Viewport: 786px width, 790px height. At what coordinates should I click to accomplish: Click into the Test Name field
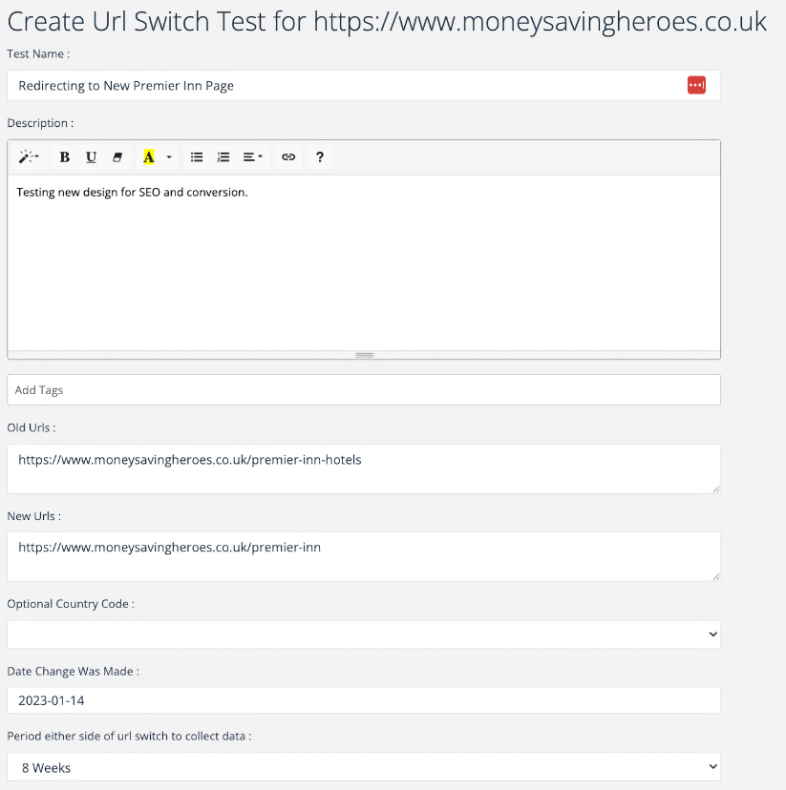click(x=344, y=85)
